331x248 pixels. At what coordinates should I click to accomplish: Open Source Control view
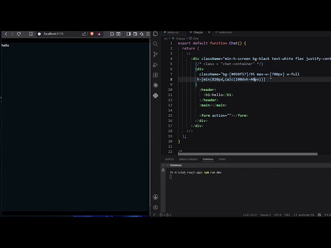click(155, 54)
